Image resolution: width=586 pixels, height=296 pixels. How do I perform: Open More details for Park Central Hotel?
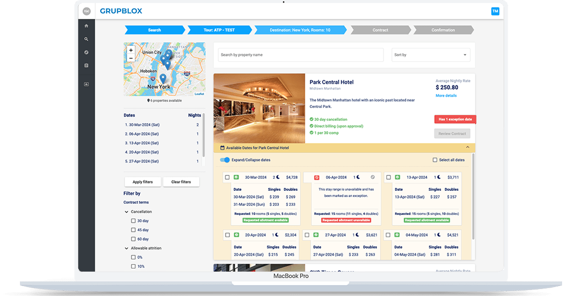click(446, 96)
